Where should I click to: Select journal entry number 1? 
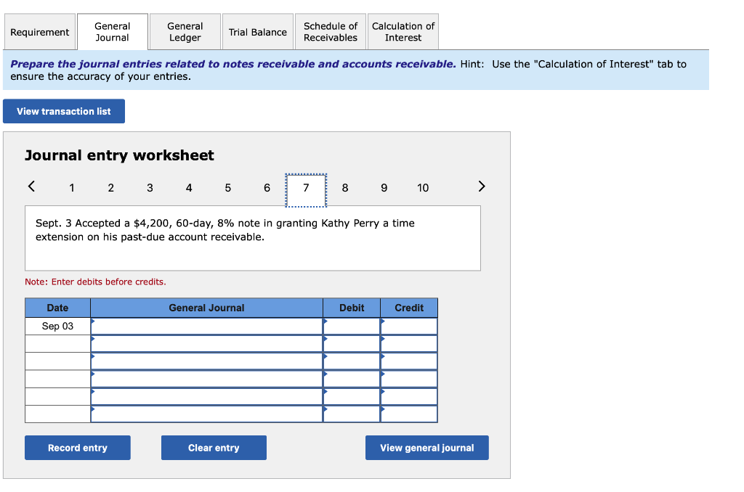pyautogui.click(x=72, y=188)
